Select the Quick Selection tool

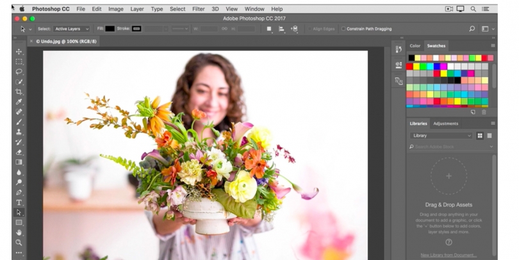coord(19,82)
